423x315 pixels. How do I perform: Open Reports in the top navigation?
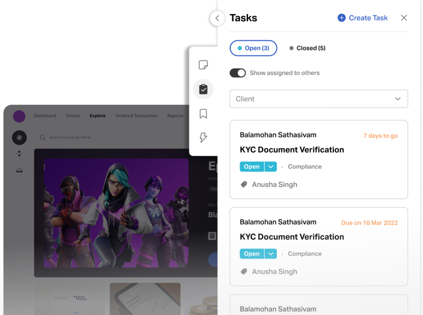pos(175,115)
